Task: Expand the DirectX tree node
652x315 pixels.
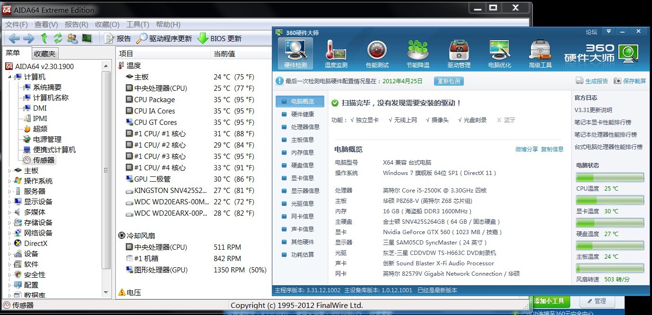Action: point(10,244)
